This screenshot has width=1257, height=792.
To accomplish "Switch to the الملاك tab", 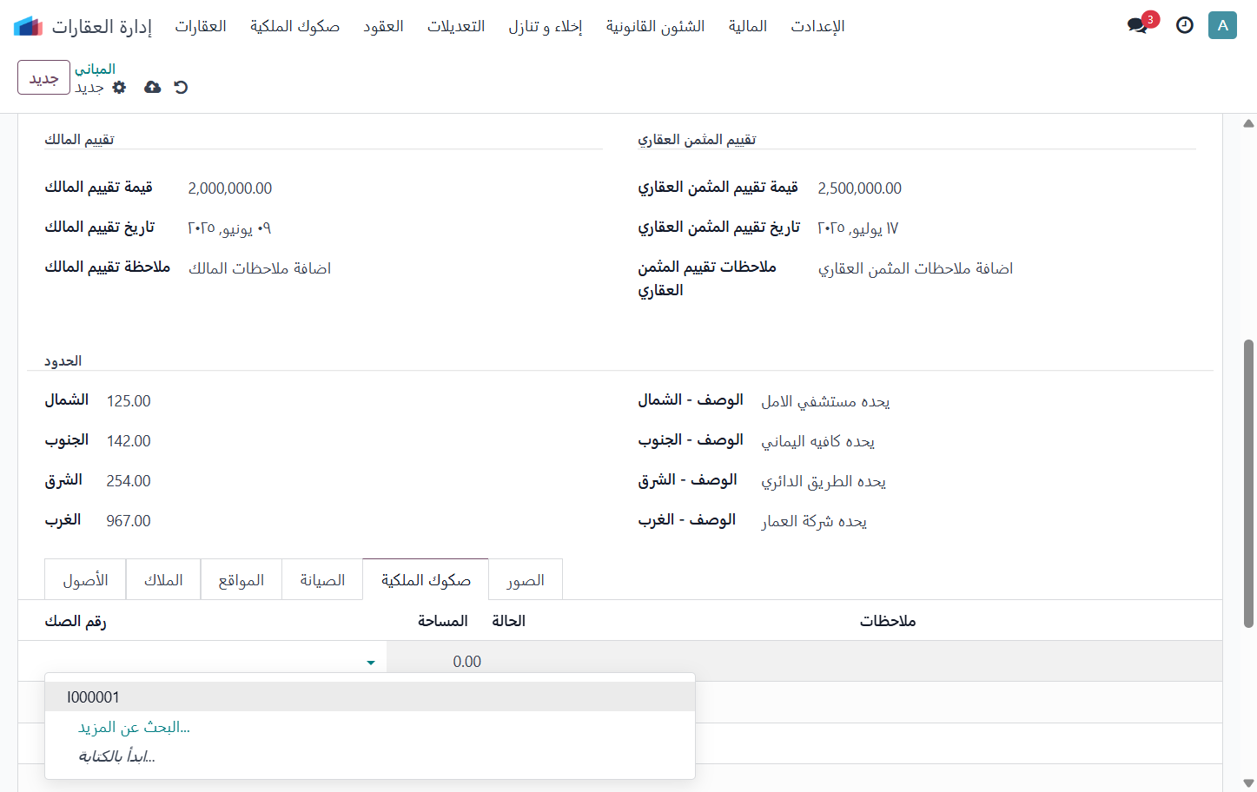I will tap(163, 579).
